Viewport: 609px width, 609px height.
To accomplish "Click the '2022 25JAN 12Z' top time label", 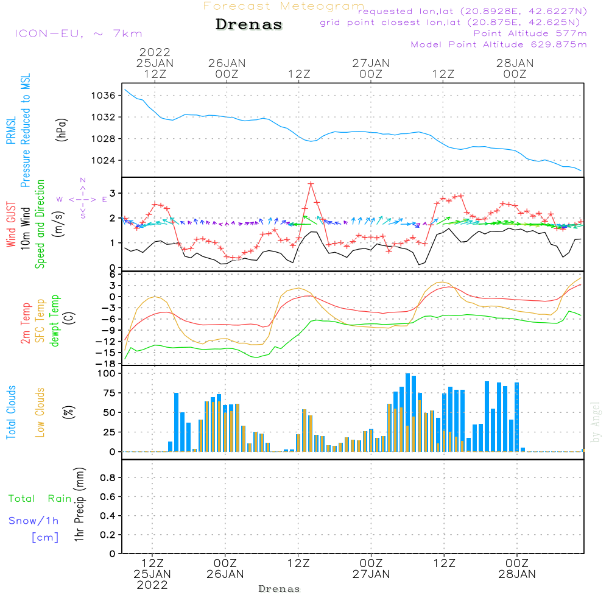I will pos(155,63).
